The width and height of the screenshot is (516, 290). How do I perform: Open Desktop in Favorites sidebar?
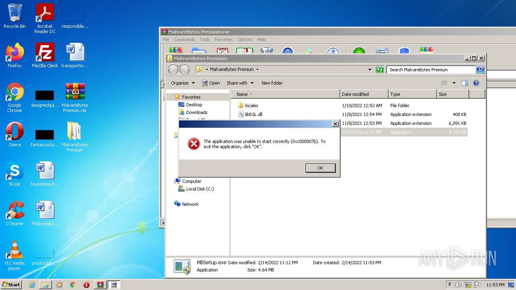pyautogui.click(x=193, y=105)
